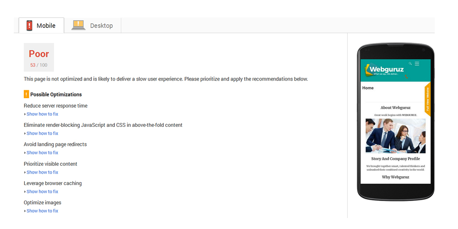
Task: Select the Mobile tab label
Action: pyautogui.click(x=46, y=26)
